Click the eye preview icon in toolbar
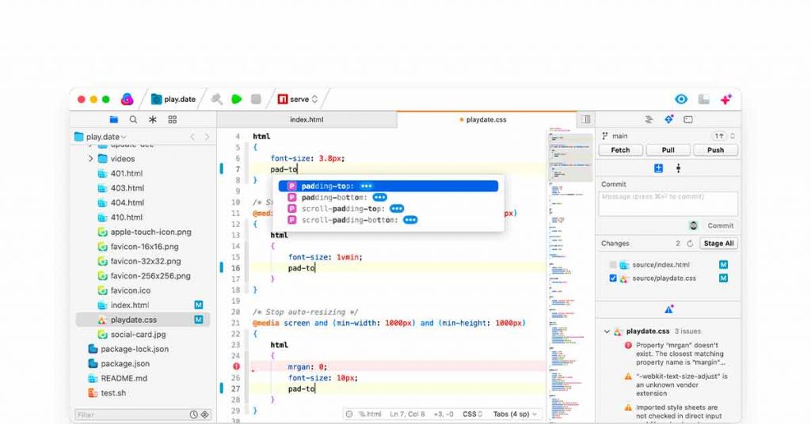Screen dimensions: 811x424 pos(680,99)
